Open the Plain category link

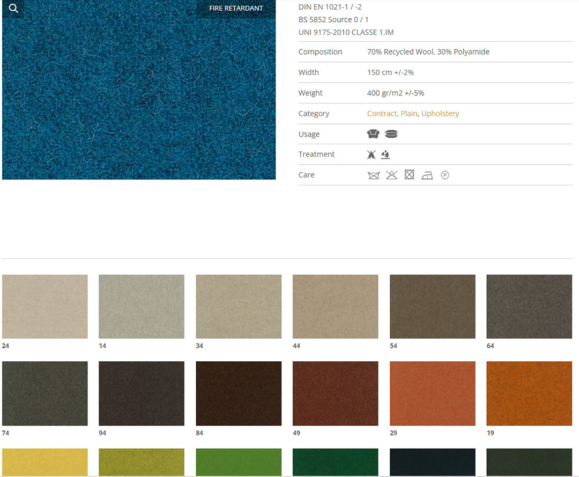coord(409,114)
